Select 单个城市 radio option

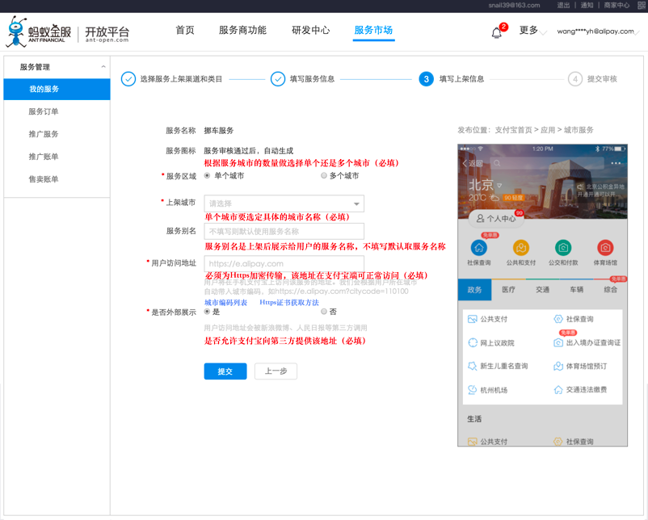[207, 175]
